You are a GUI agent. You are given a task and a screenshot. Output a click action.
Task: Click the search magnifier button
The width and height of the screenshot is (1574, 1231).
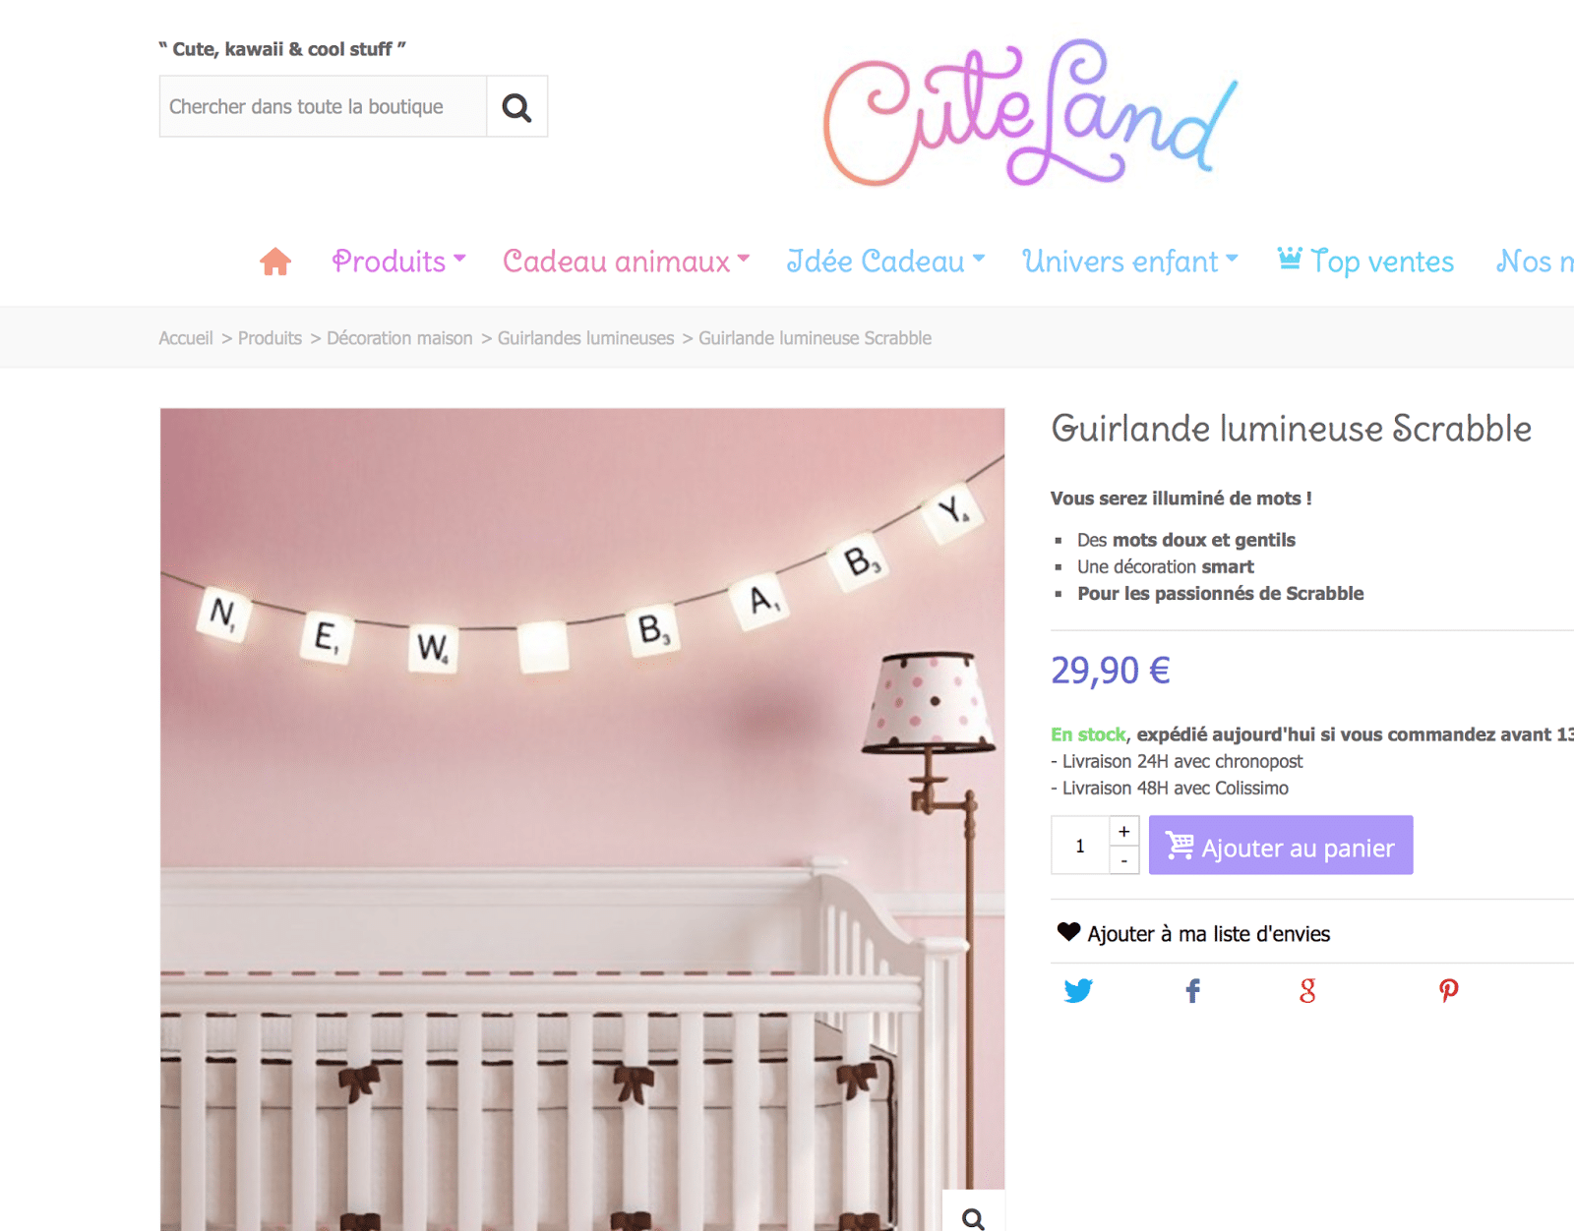pos(516,106)
